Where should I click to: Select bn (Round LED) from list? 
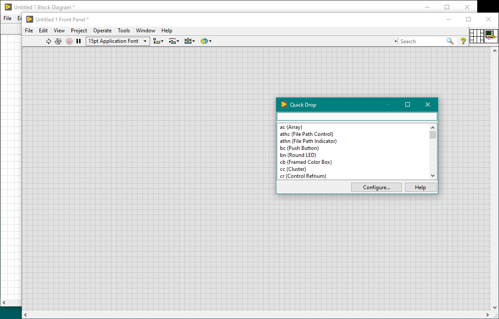click(298, 155)
